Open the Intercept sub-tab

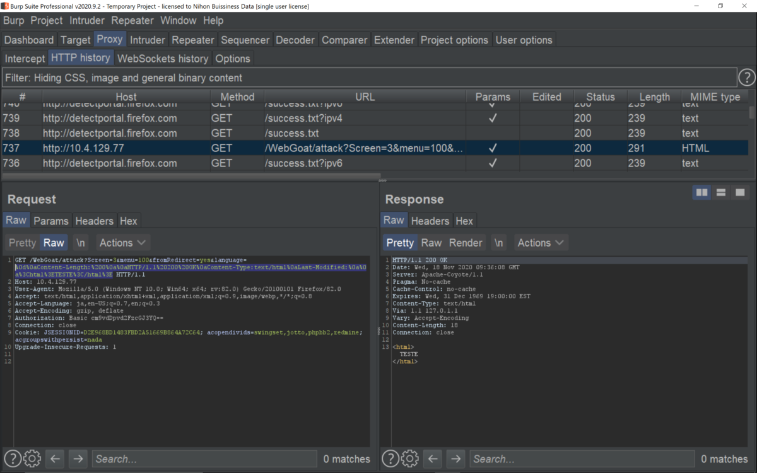pyautogui.click(x=25, y=59)
